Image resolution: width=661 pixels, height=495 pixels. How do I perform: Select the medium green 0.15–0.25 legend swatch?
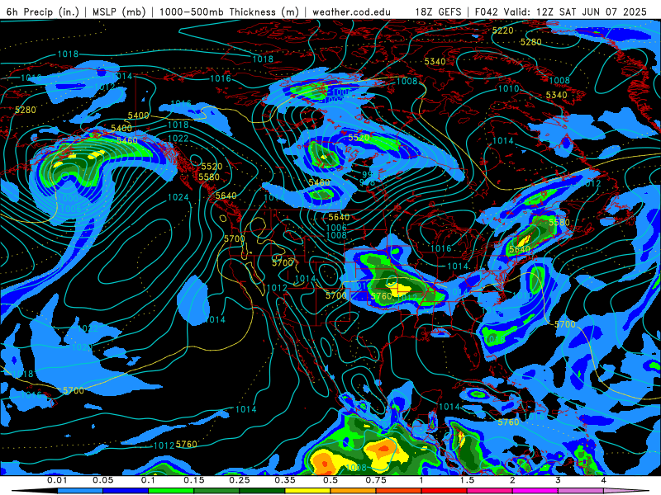(216, 491)
